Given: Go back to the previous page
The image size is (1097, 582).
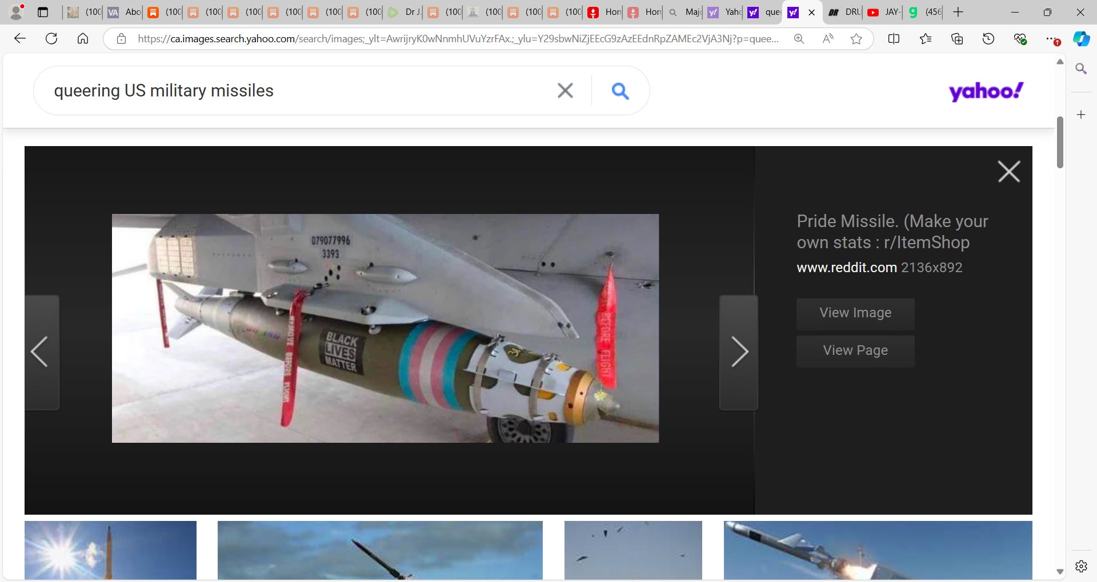Looking at the screenshot, I should pyautogui.click(x=20, y=39).
